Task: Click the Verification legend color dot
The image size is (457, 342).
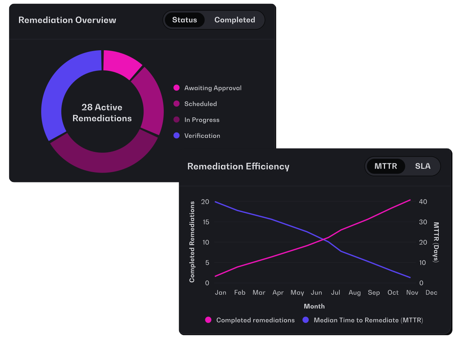Action: 176,136
